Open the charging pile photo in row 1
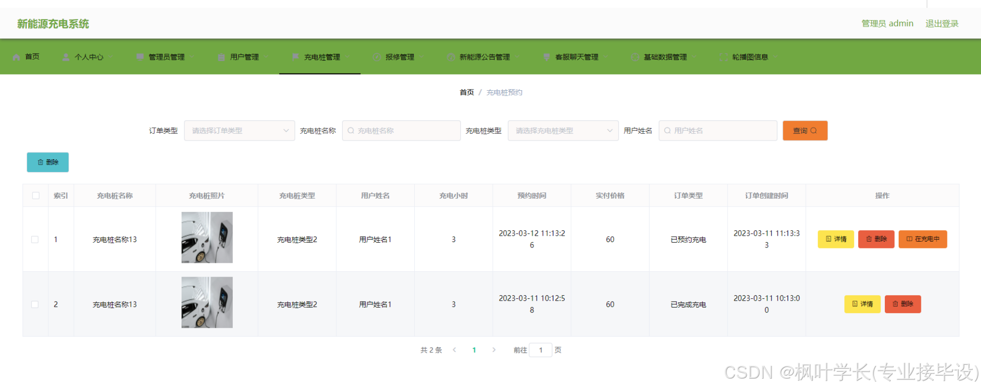 pyautogui.click(x=207, y=238)
